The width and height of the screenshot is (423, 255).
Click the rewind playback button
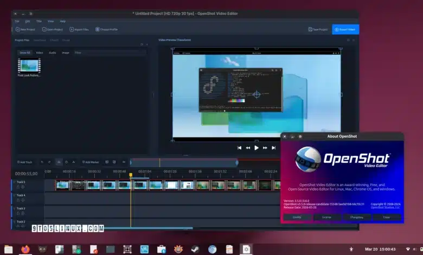point(248,148)
